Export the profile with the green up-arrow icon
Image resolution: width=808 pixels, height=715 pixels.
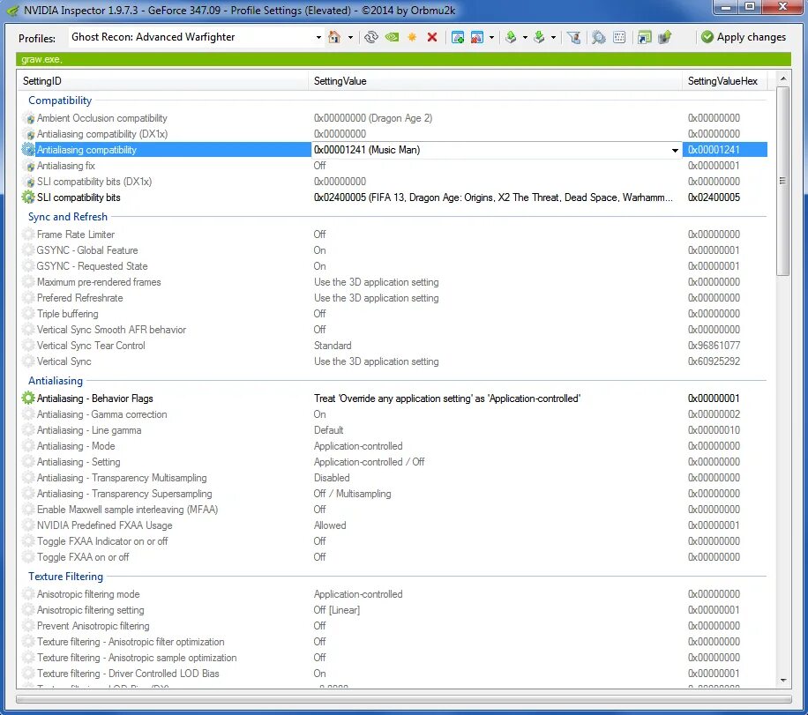tap(511, 37)
